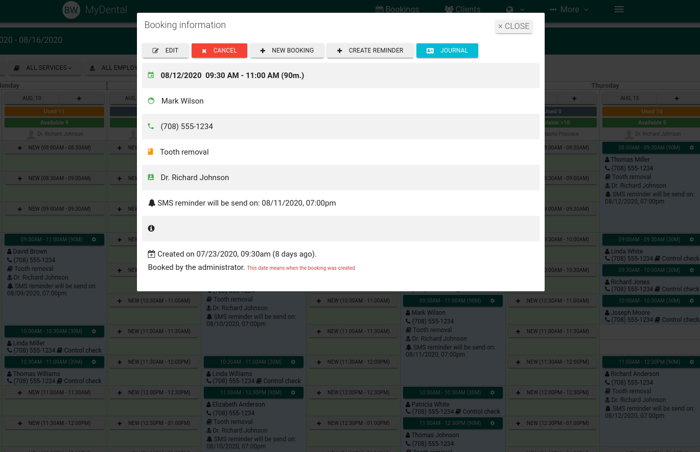Open the globe language dropdown

pos(515,9)
